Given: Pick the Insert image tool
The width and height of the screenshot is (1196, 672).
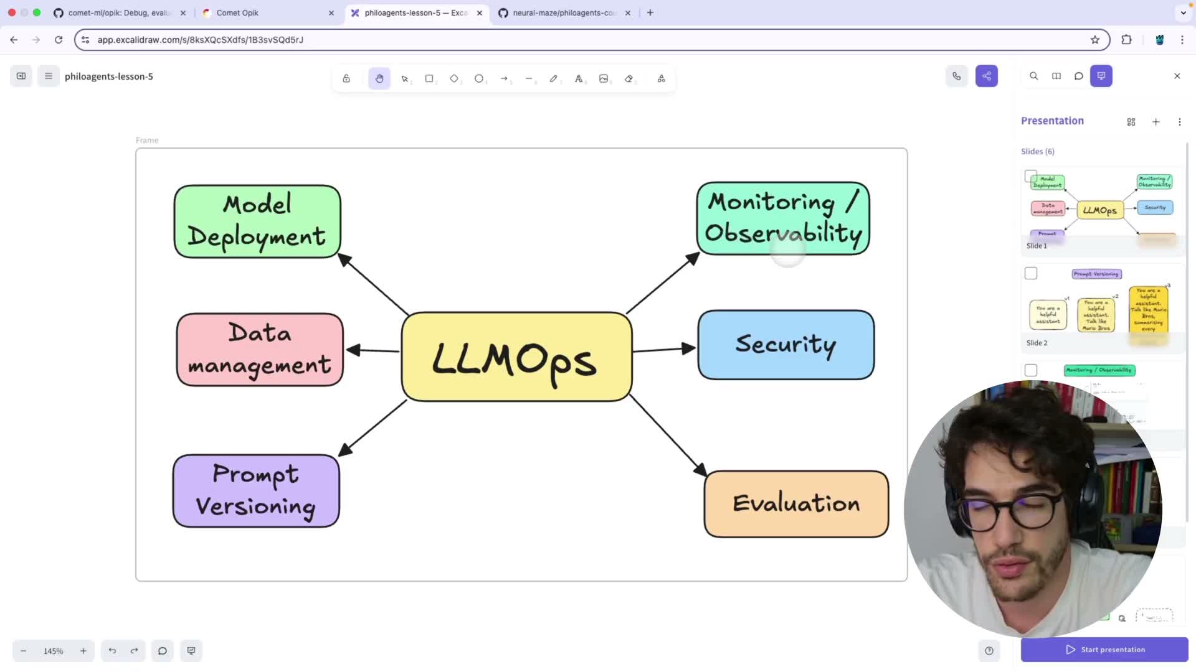Looking at the screenshot, I should click(x=604, y=78).
